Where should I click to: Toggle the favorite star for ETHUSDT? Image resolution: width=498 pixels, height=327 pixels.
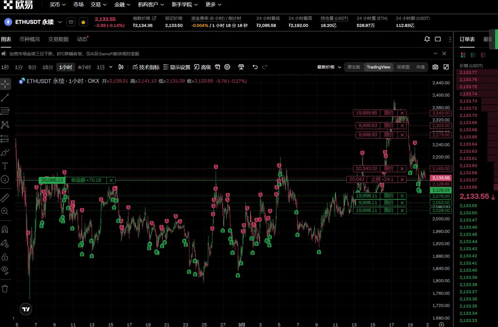(x=83, y=22)
